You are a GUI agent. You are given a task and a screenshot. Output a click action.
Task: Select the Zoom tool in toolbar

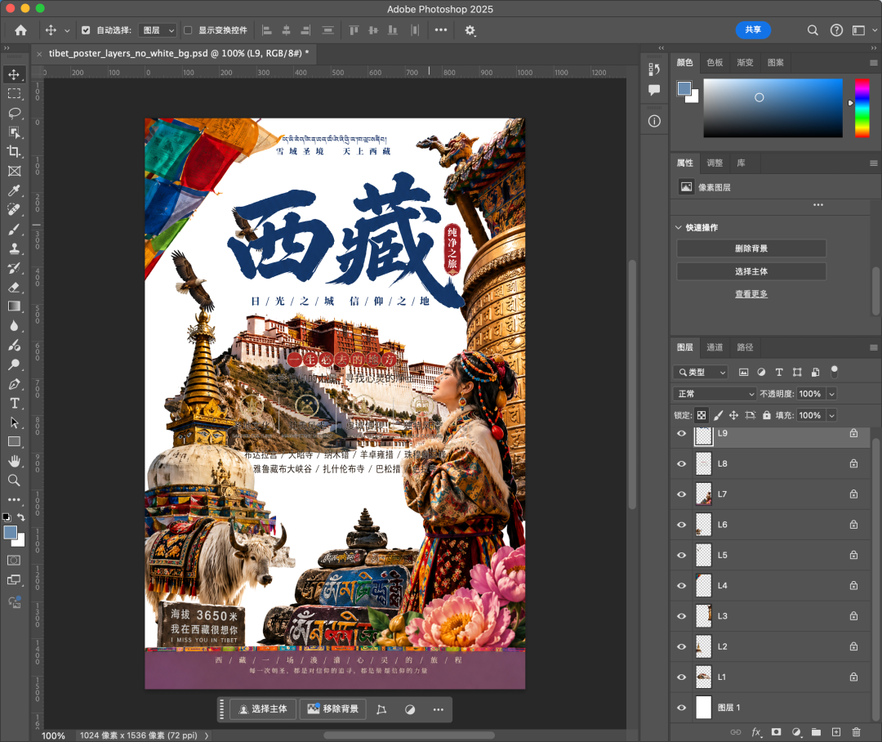(x=14, y=481)
